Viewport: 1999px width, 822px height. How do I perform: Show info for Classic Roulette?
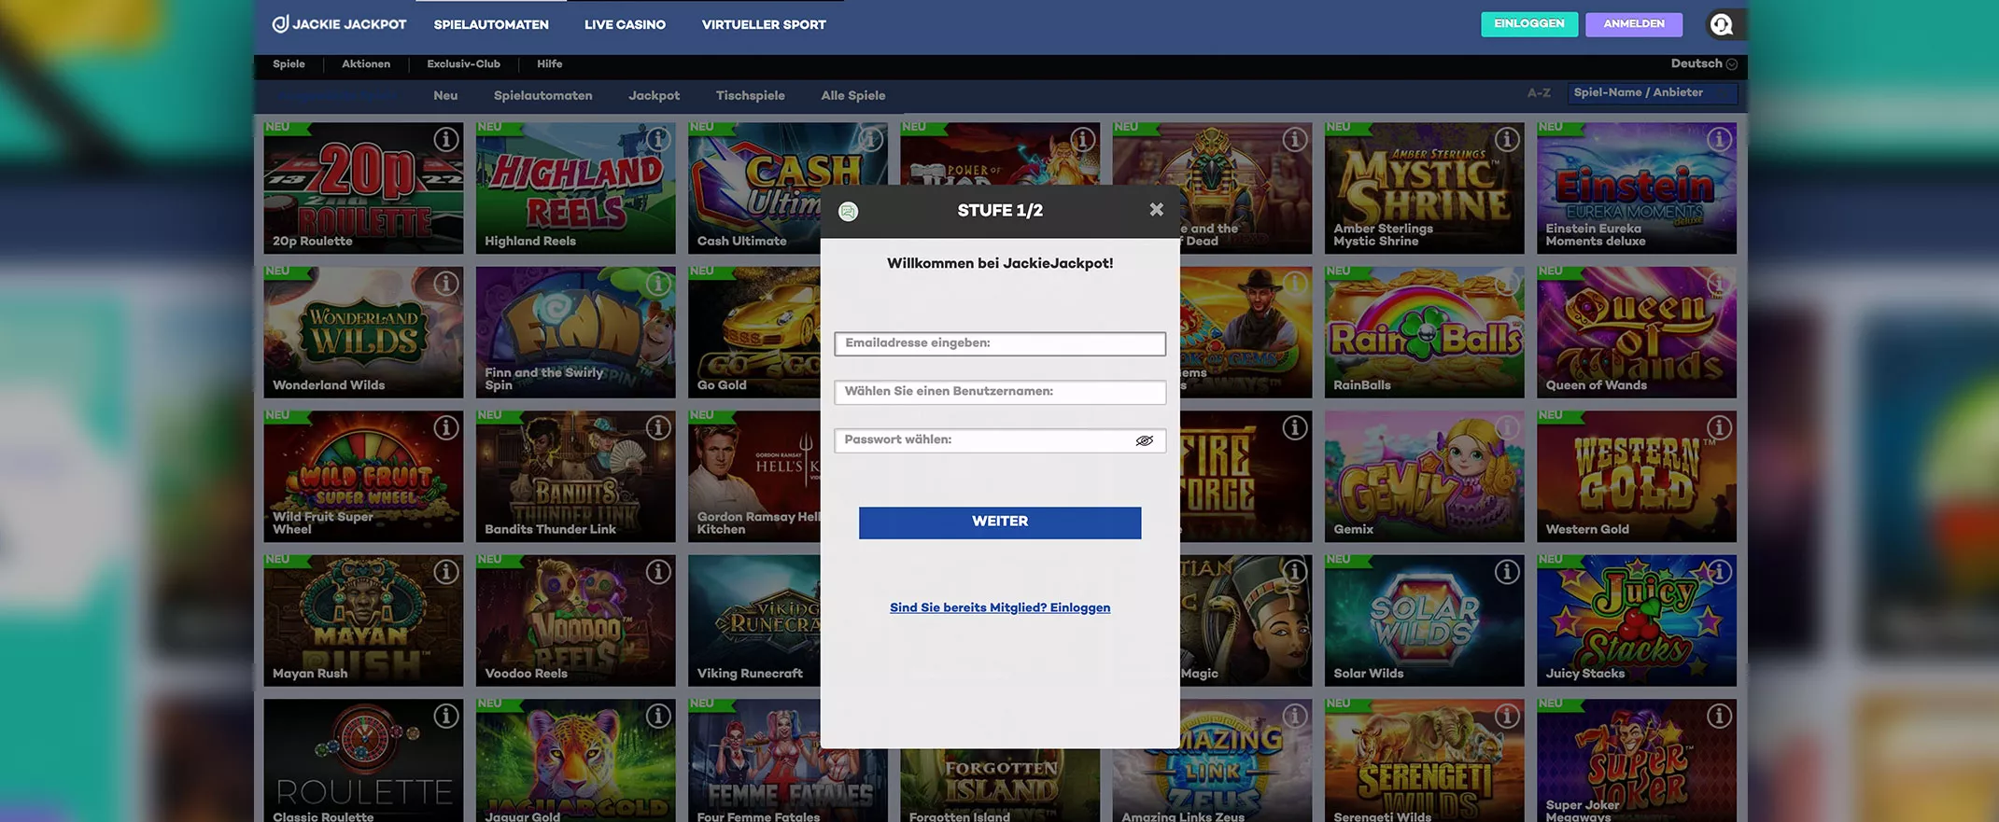pos(446,716)
